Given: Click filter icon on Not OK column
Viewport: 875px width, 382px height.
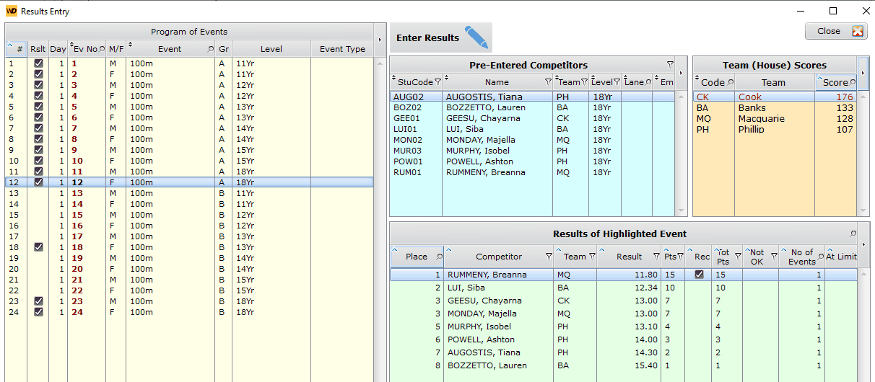Looking at the screenshot, I should coord(774,256).
